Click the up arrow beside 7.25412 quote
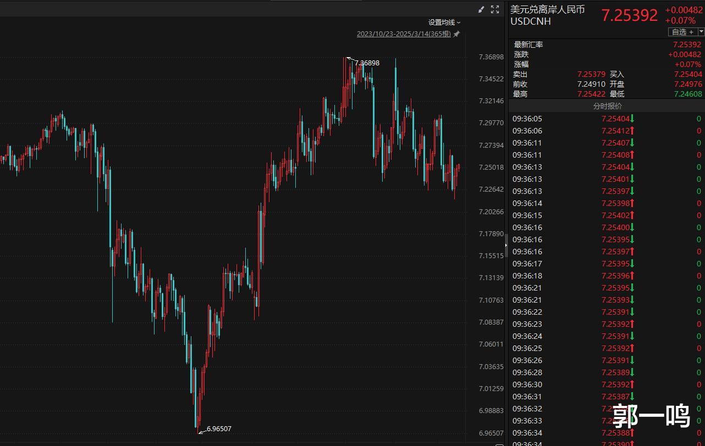The height and width of the screenshot is (446, 705). pos(632,131)
